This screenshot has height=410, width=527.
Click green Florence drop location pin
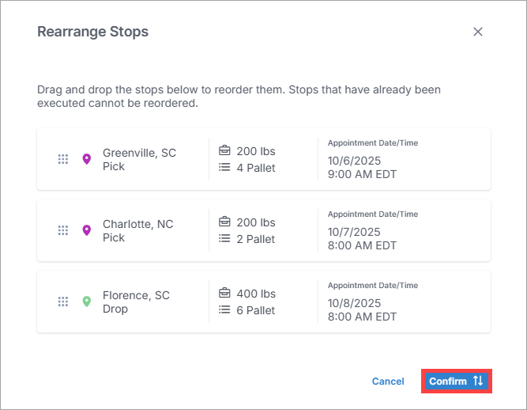pos(87,302)
